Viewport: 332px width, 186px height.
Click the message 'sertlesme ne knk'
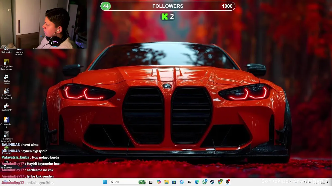40,170
